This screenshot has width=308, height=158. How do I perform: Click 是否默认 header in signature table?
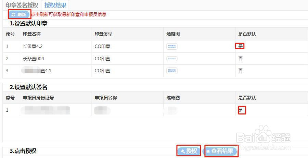247,98
